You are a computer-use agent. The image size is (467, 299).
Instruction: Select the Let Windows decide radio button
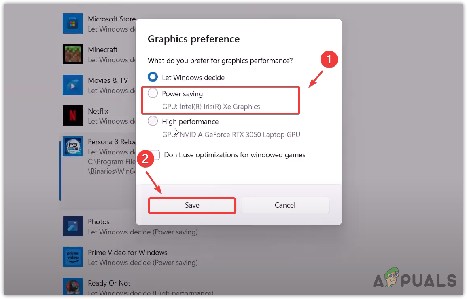pyautogui.click(x=153, y=77)
